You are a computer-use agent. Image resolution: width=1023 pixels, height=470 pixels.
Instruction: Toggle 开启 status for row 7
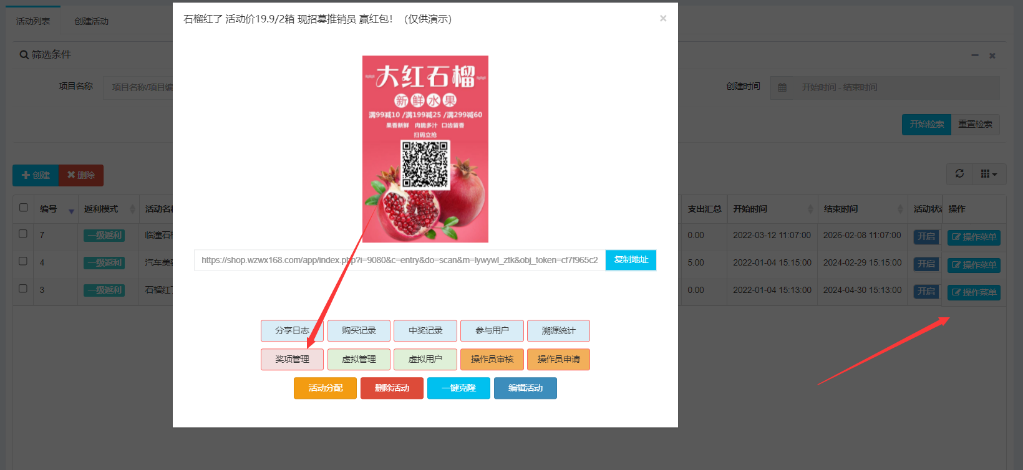coord(926,237)
